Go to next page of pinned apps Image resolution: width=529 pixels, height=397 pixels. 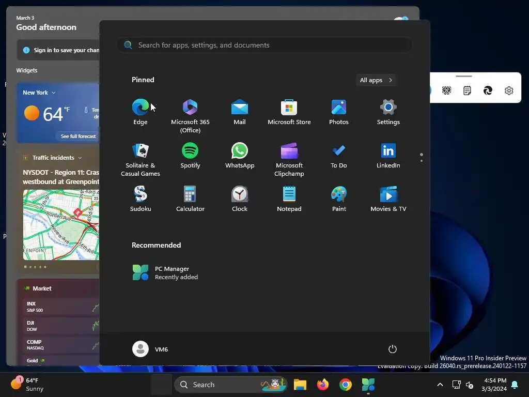click(x=422, y=161)
